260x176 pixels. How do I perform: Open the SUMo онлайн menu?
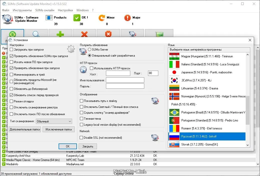[45, 10]
